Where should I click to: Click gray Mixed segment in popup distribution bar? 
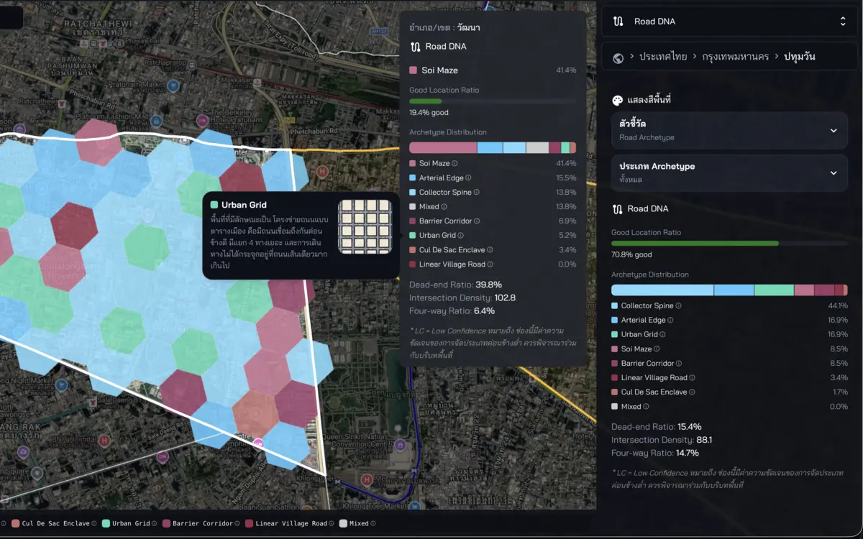(537, 147)
